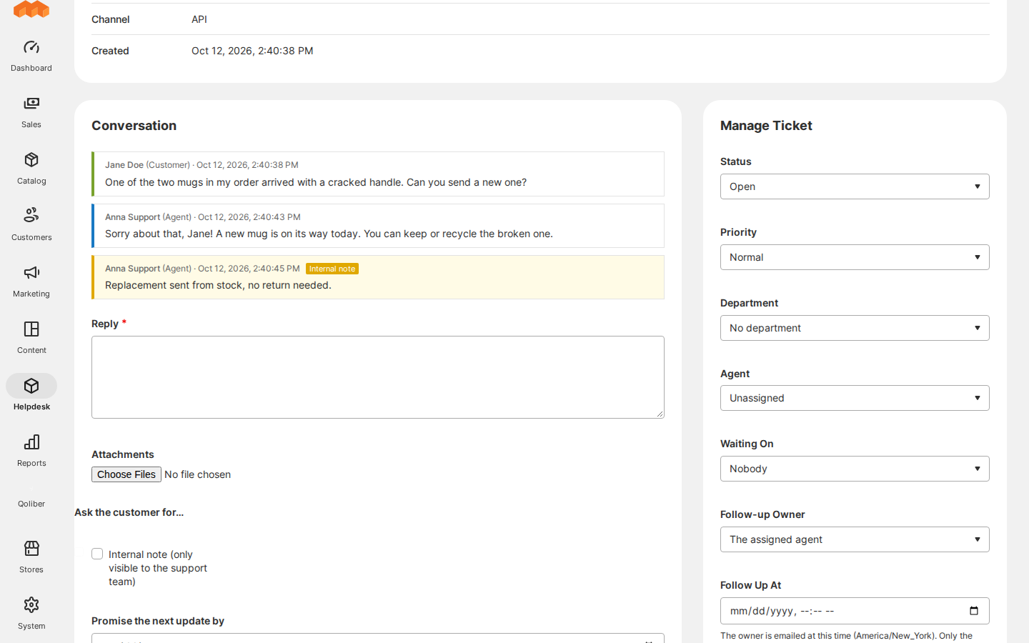Go to the Sales section icon
The height and width of the screenshot is (643, 1029).
[31, 104]
